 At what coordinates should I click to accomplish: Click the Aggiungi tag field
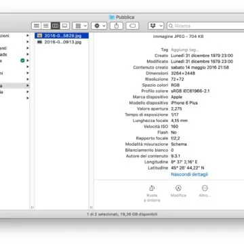pyautogui.click(x=185, y=49)
